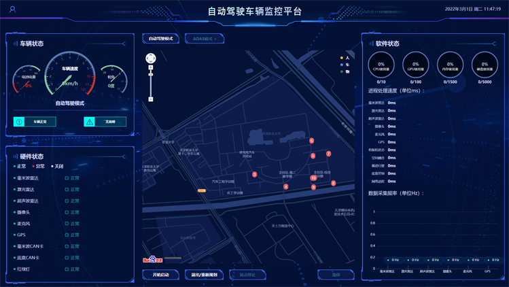Click the Baidu map logo
This screenshot has width=509, height=287.
[x=153, y=259]
